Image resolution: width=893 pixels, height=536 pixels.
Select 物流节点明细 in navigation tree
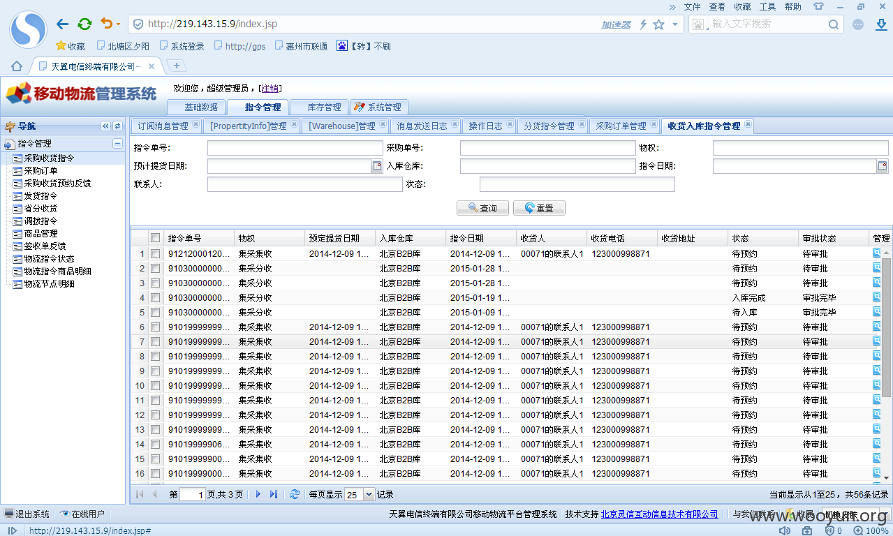pos(49,283)
